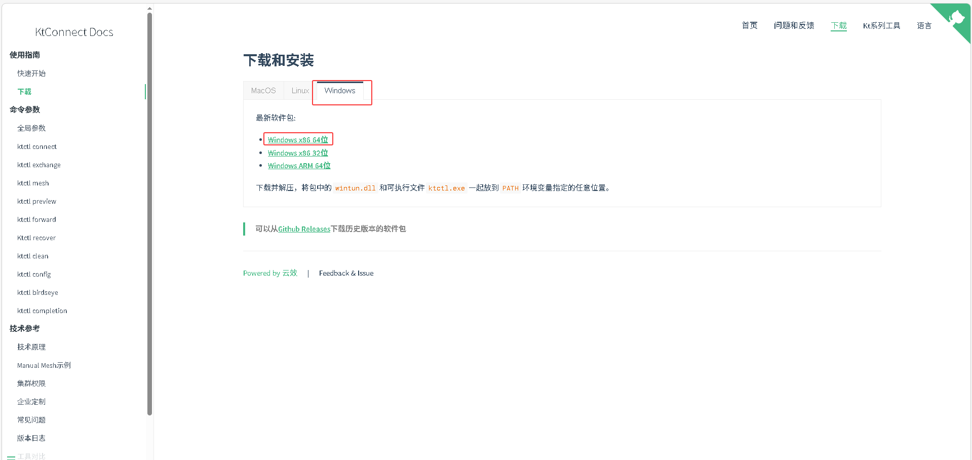
Task: Open ktctl completion doc page
Action: tap(42, 311)
